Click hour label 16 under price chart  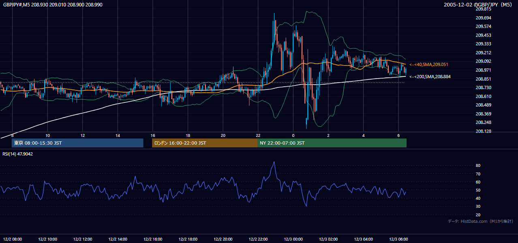pyautogui.click(x=153, y=135)
